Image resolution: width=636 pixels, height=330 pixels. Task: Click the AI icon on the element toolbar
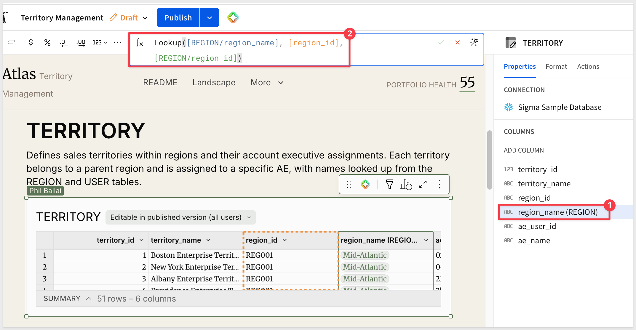[365, 184]
